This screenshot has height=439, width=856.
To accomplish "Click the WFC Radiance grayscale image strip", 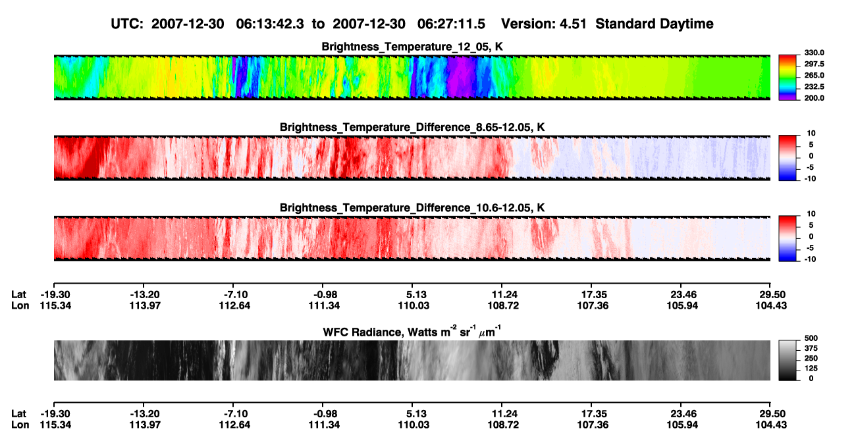I will point(412,360).
